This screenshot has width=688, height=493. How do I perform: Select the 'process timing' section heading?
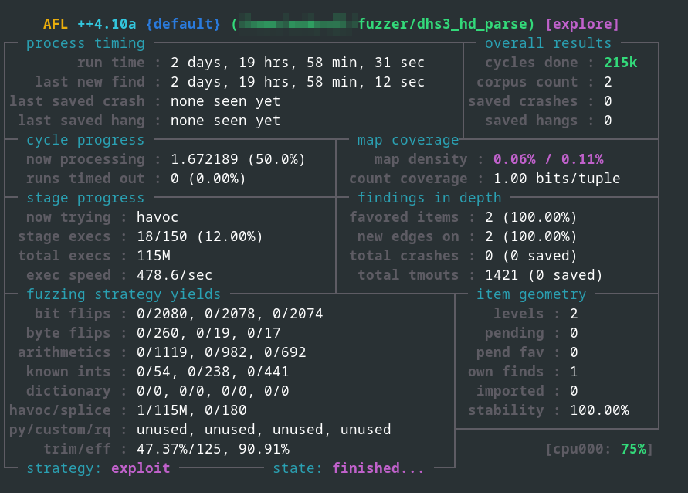[x=85, y=43]
